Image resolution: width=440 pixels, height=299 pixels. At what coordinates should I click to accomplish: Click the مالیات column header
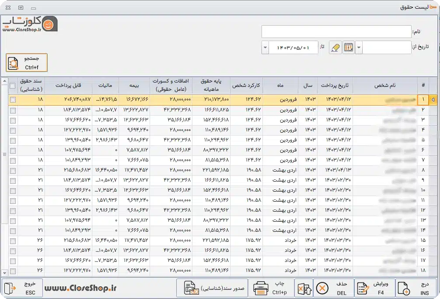click(x=105, y=86)
